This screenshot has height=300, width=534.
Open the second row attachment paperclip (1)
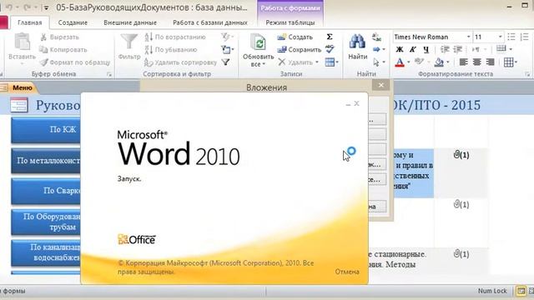tap(461, 204)
